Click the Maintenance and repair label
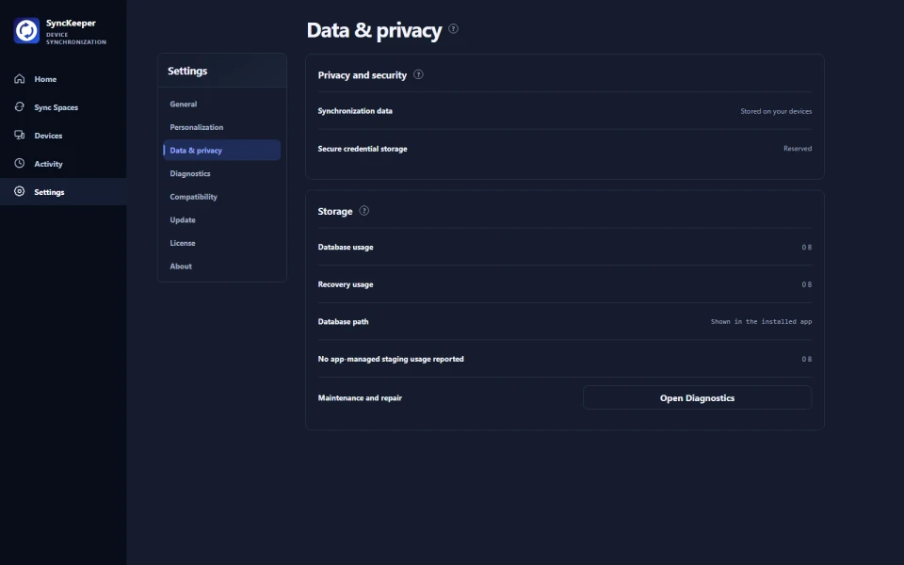 pos(360,397)
